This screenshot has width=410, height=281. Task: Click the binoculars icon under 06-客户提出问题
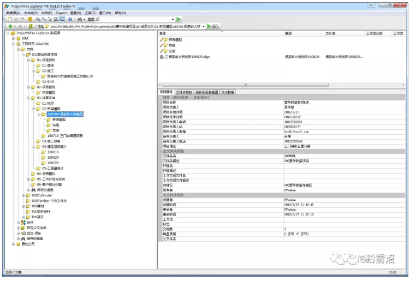[x=33, y=190]
